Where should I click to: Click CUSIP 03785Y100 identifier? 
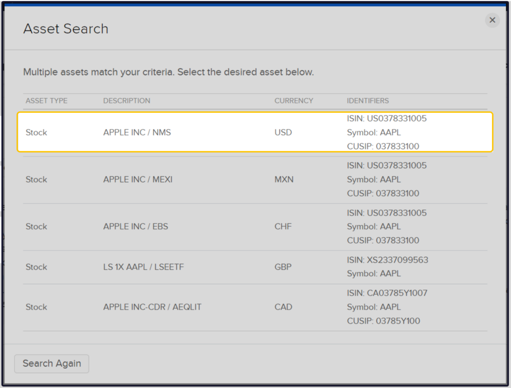click(x=383, y=321)
